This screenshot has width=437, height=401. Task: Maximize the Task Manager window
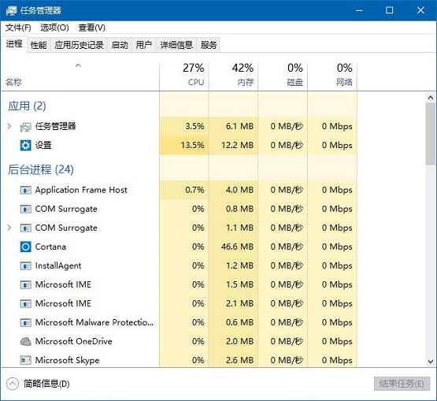pyautogui.click(x=389, y=10)
